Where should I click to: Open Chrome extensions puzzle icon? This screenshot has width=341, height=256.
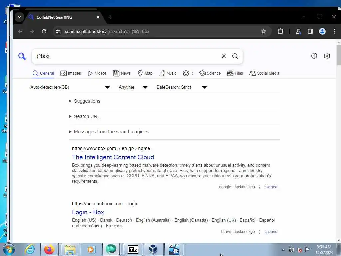[x=280, y=31]
